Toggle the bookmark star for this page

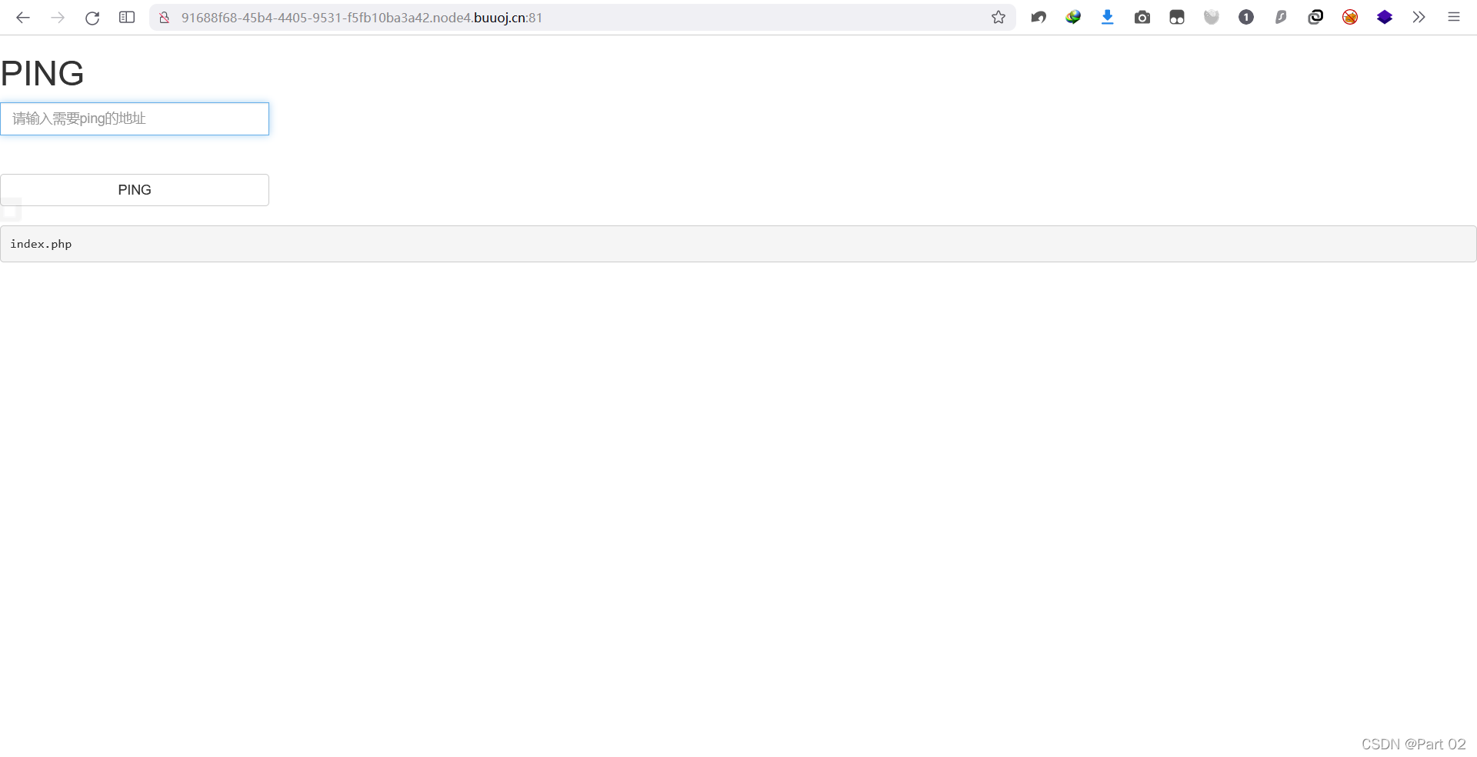pyautogui.click(x=998, y=17)
